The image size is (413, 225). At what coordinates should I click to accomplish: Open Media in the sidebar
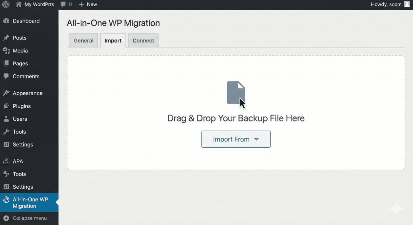[20, 51]
